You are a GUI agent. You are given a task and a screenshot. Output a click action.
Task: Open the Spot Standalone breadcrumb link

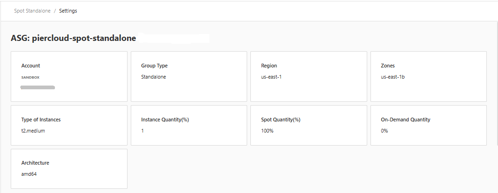pos(32,11)
